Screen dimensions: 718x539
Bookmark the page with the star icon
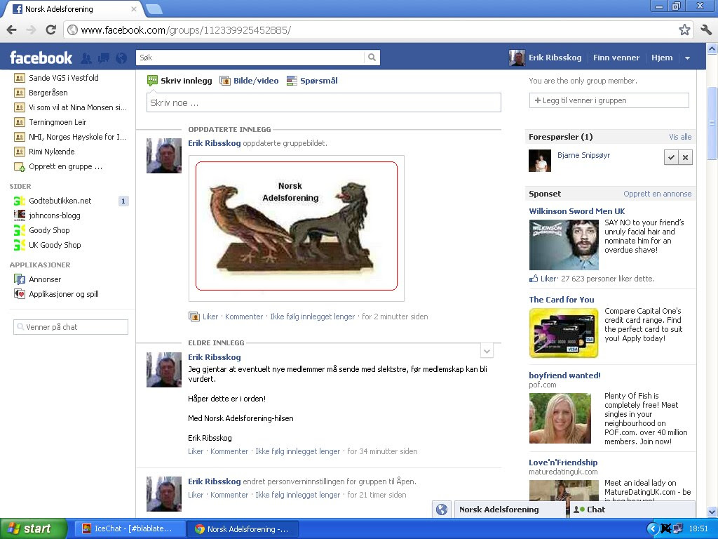pos(684,30)
